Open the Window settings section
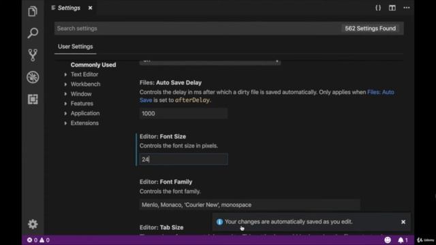The height and width of the screenshot is (245, 436). (x=81, y=94)
